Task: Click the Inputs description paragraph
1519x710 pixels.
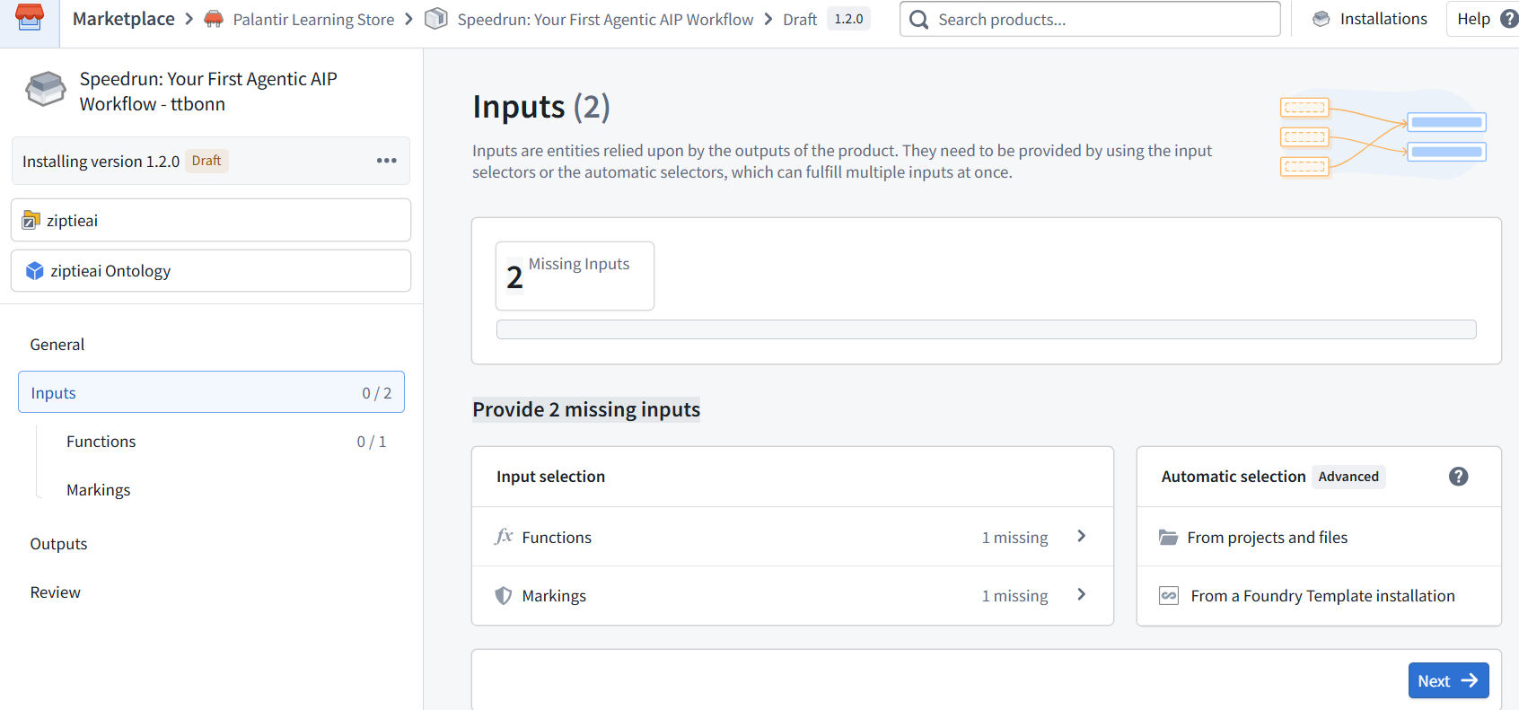Action: click(x=842, y=162)
